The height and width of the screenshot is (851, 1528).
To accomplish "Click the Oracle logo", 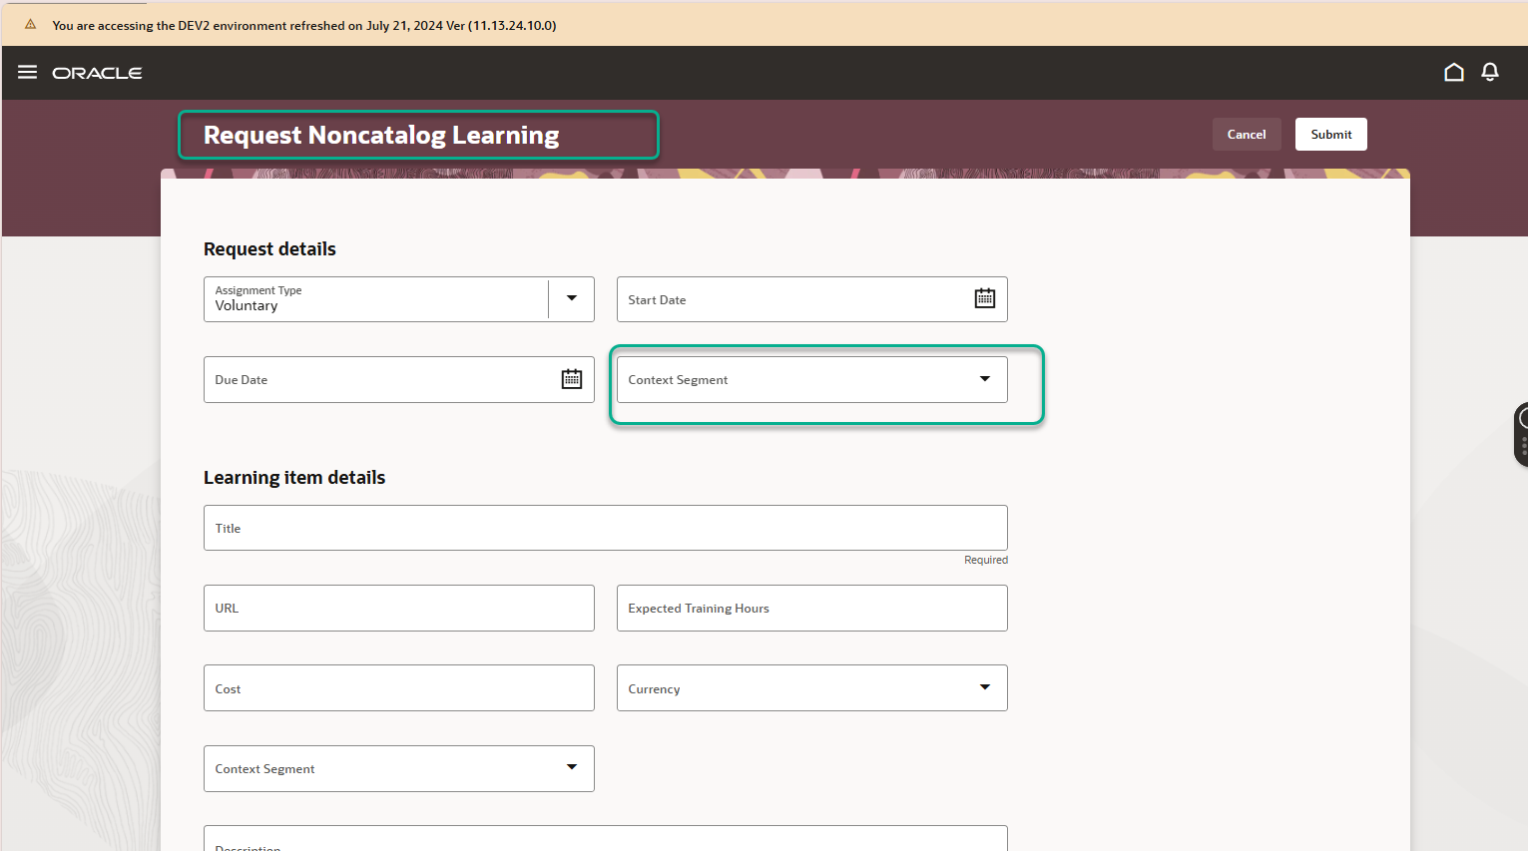I will 97,73.
